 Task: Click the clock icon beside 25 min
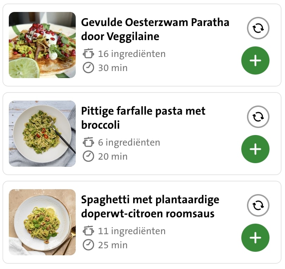(x=88, y=245)
